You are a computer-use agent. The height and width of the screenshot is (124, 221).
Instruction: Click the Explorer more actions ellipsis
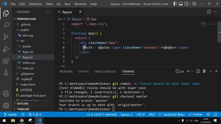pyautogui.click(x=48, y=12)
